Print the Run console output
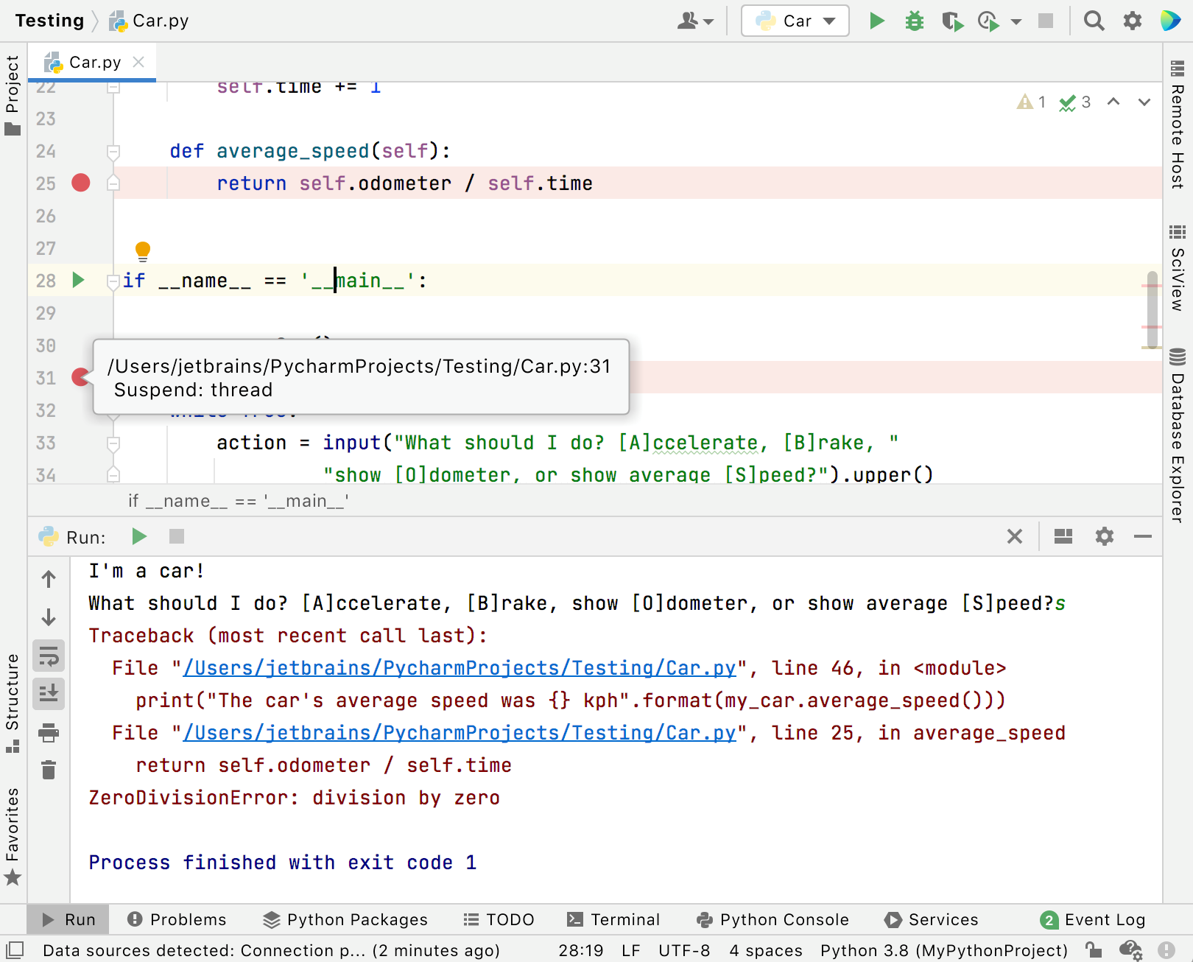 (49, 732)
